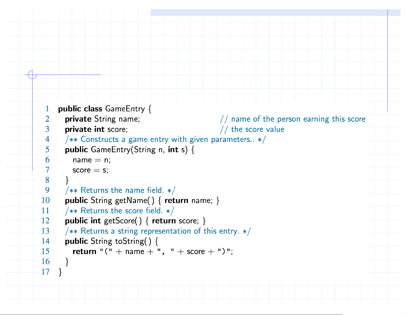
Task: Click line number 10 in the code listing
Action: 45,201
